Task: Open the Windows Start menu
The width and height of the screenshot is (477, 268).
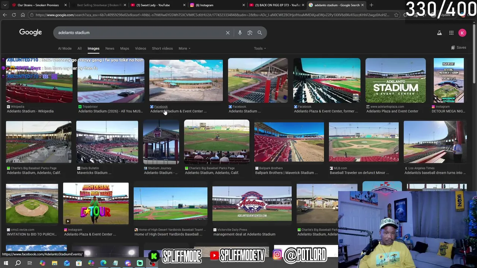Action: [6, 264]
